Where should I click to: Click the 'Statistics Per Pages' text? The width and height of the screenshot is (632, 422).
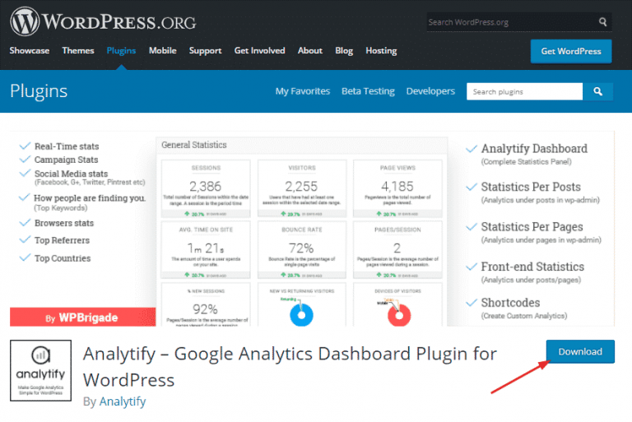[532, 226]
